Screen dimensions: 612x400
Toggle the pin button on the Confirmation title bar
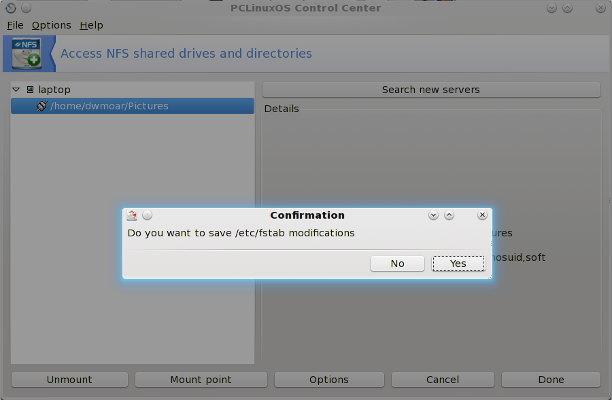click(148, 215)
